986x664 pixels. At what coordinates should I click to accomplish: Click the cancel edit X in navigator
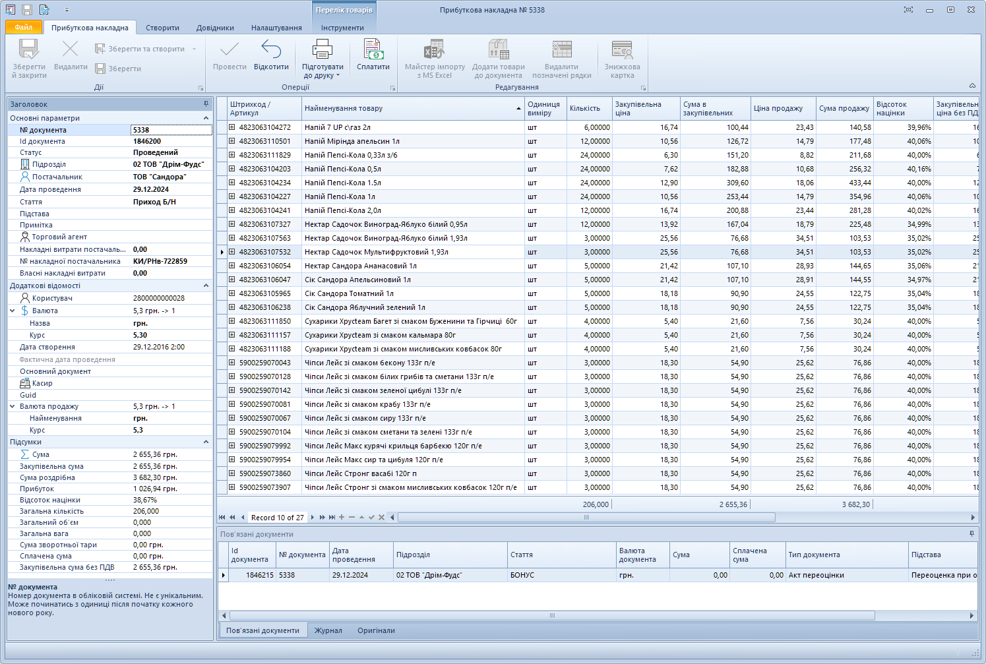coord(381,518)
